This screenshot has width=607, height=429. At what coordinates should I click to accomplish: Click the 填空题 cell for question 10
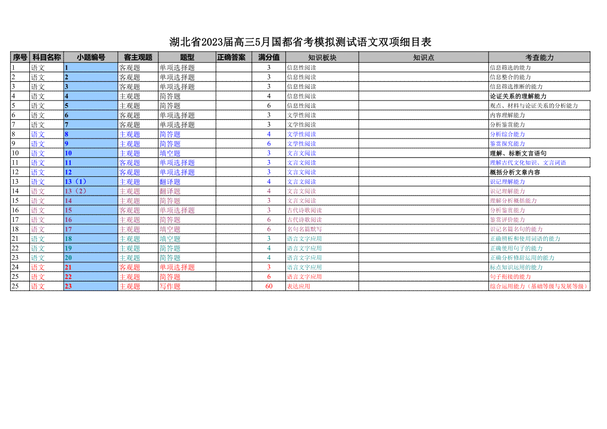[187, 153]
